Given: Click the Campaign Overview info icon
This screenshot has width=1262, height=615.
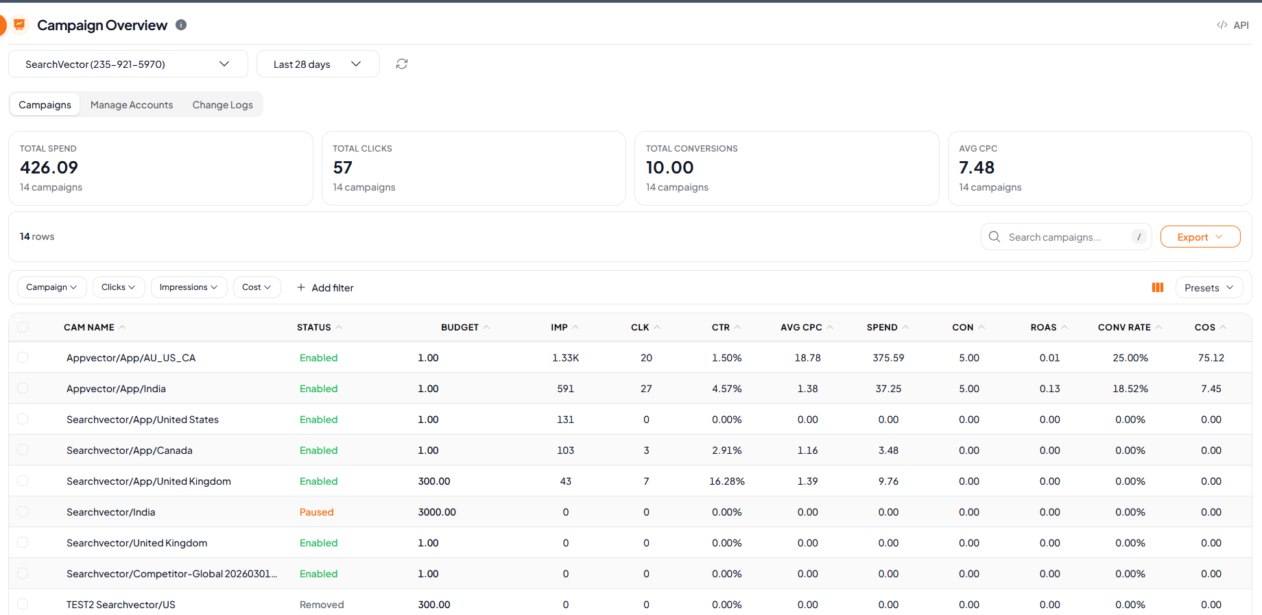Looking at the screenshot, I should coord(181,25).
